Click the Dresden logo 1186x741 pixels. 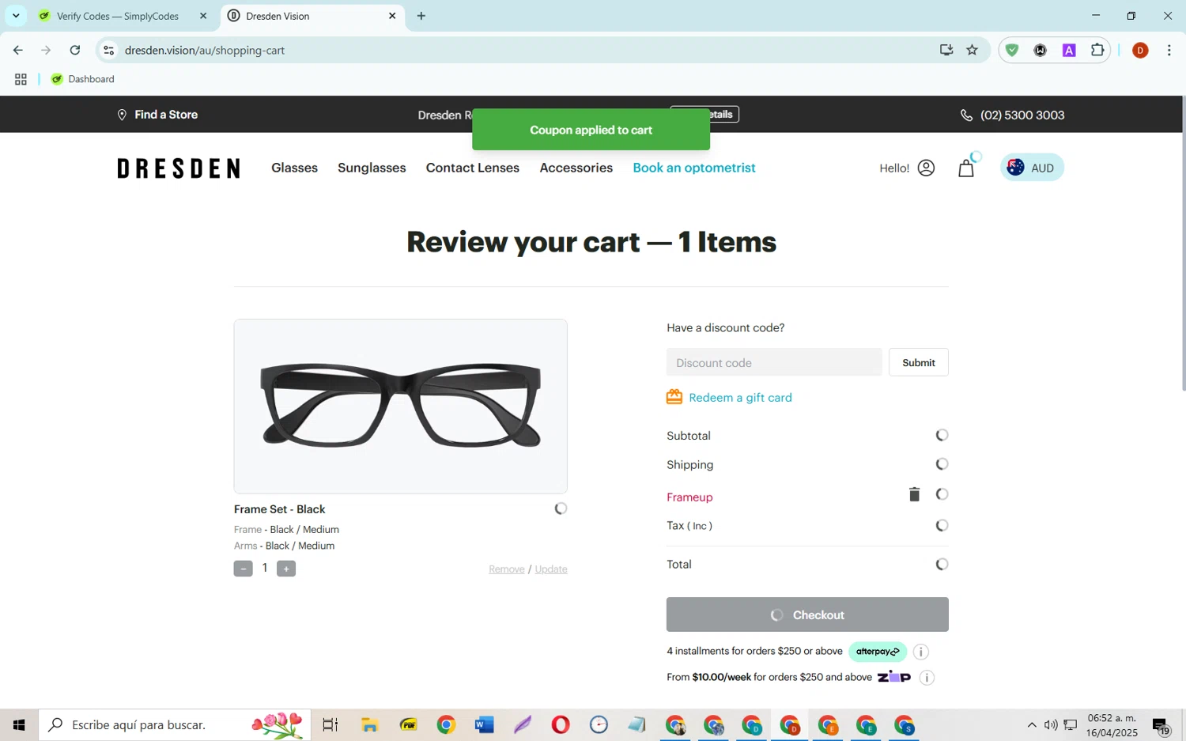coord(179,168)
